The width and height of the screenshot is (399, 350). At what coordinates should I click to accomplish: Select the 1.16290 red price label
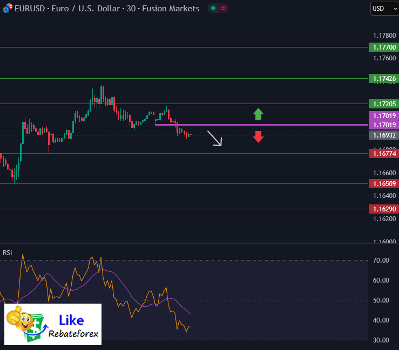[384, 209]
